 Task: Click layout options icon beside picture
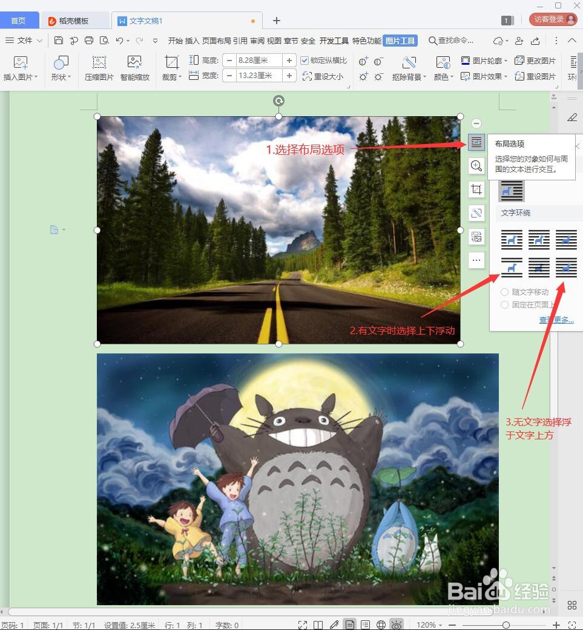click(x=476, y=142)
